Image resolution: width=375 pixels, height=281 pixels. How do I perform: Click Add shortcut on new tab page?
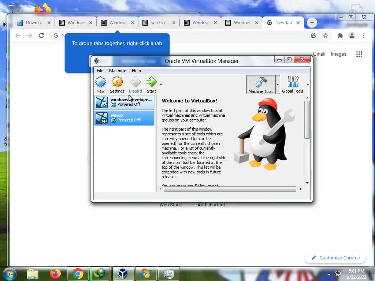(211, 205)
